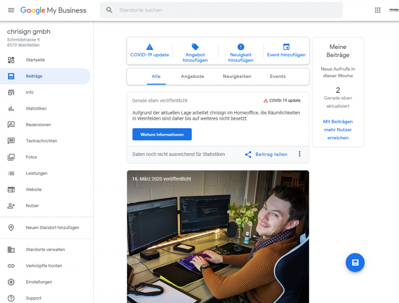Switch to the Angebote tab

[x=193, y=76]
